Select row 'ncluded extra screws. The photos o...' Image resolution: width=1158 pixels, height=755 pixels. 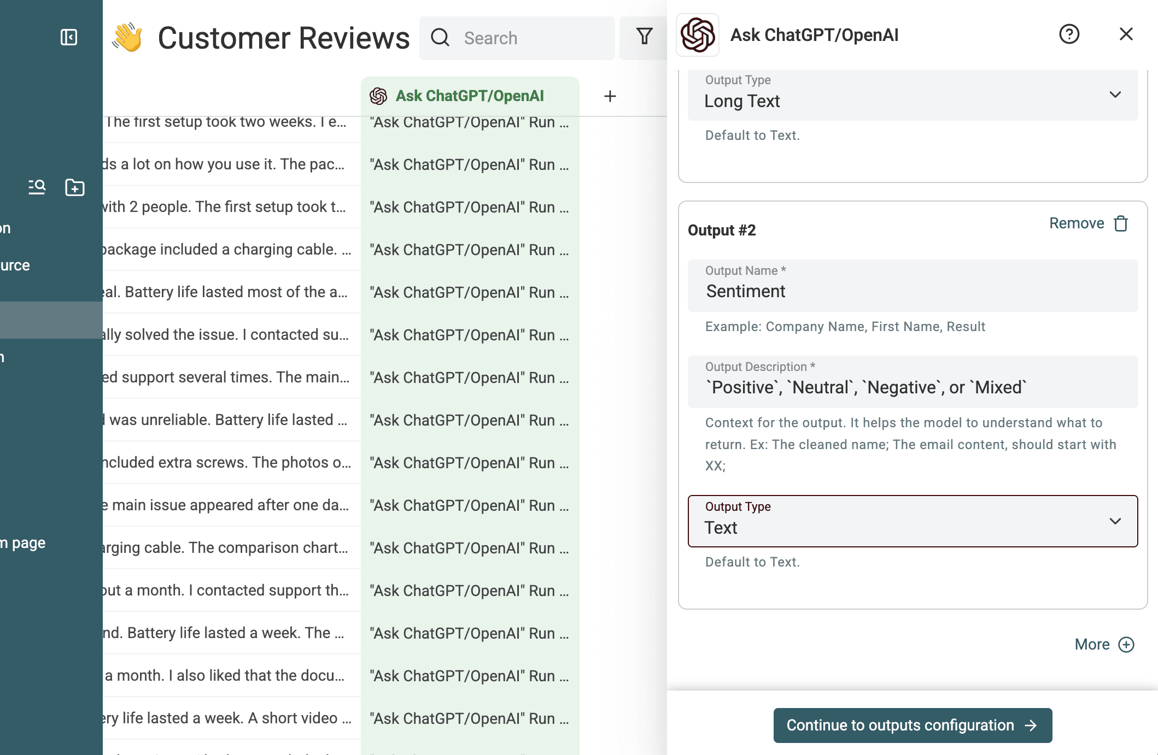tap(232, 462)
